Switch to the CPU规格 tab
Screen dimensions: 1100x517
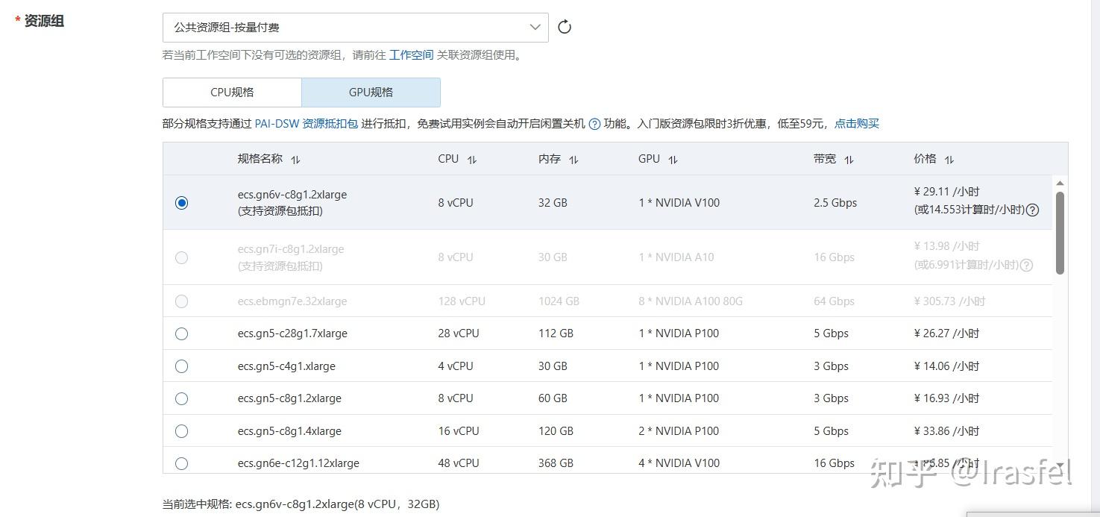point(232,93)
